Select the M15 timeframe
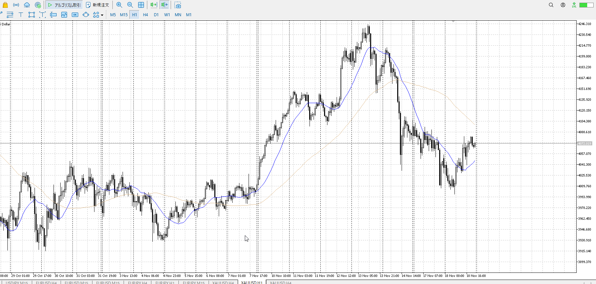Image resolution: width=596 pixels, height=284 pixels. (x=124, y=15)
